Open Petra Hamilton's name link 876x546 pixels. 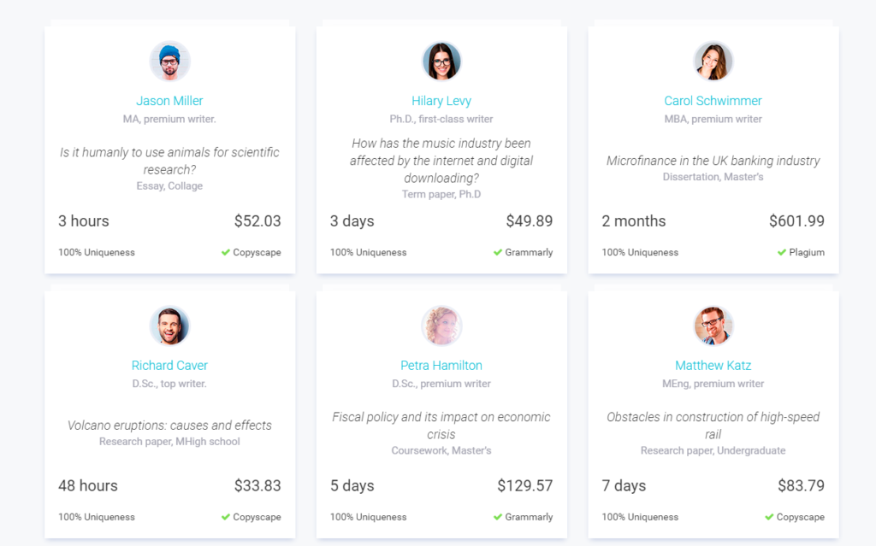[441, 366]
